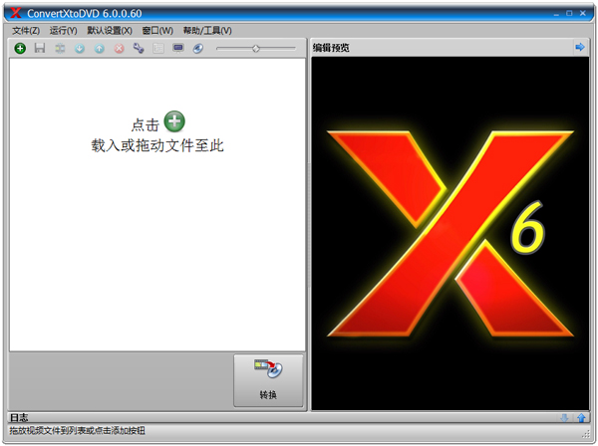Click the save project floppy icon
Image resolution: width=598 pixels, height=446 pixels.
40,49
